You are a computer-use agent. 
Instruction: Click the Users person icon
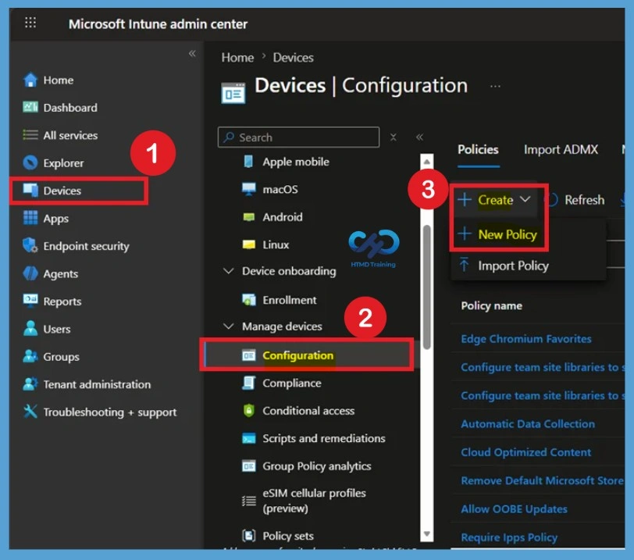(x=30, y=328)
